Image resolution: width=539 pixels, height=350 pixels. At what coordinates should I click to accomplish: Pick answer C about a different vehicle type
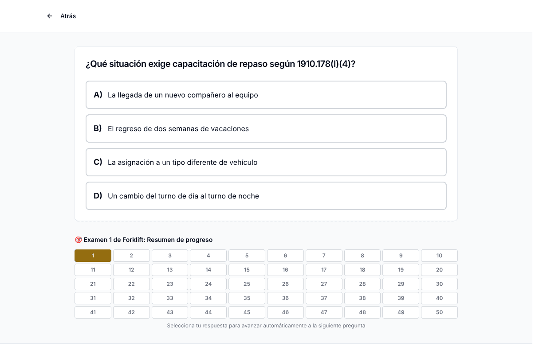click(266, 162)
